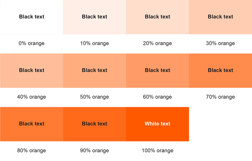
Task: Click the '10% orange' caption
Action: pos(94,43)
